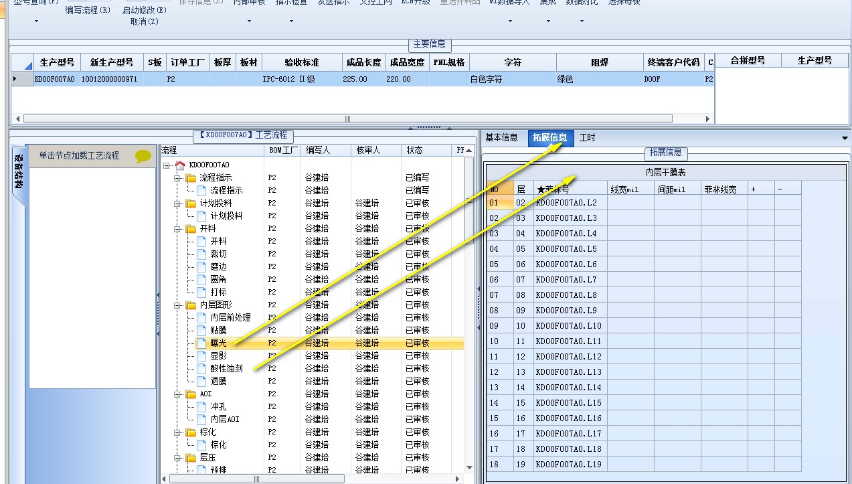The height and width of the screenshot is (484, 852).
Task: Collapse the 内层图形 folder node
Action: click(177, 305)
